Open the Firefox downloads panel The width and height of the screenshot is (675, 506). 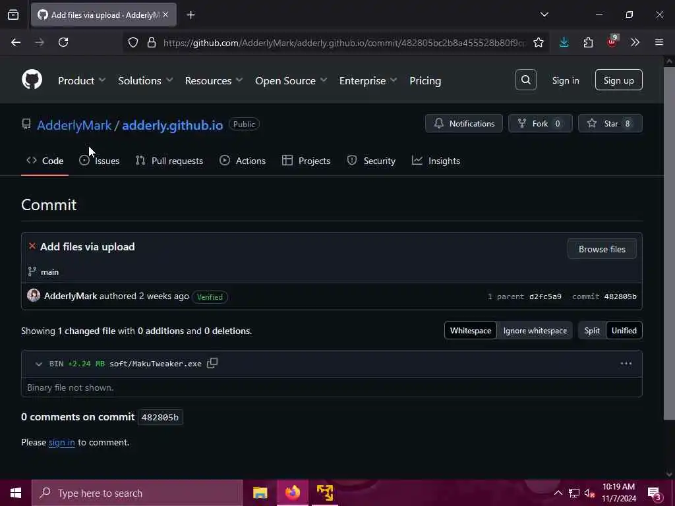tap(564, 42)
